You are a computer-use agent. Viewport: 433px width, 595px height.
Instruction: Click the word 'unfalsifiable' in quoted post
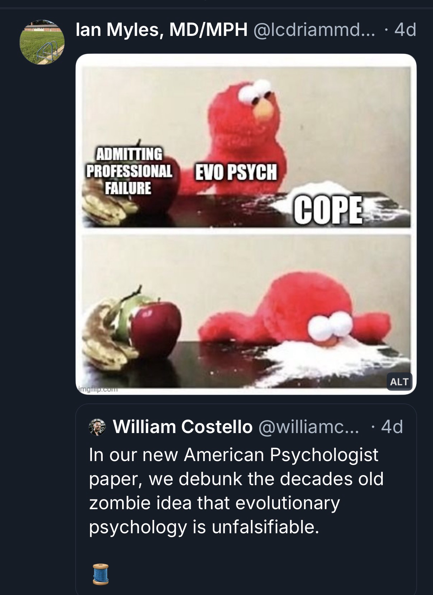coord(265,527)
